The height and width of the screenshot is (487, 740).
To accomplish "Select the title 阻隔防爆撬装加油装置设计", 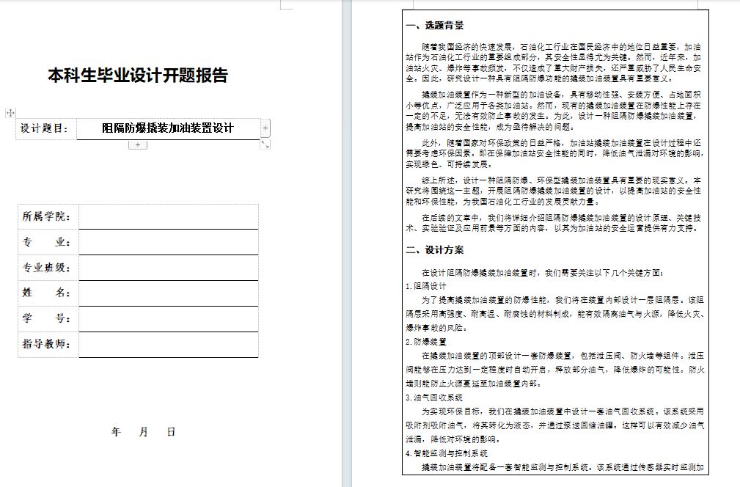I will point(166,128).
